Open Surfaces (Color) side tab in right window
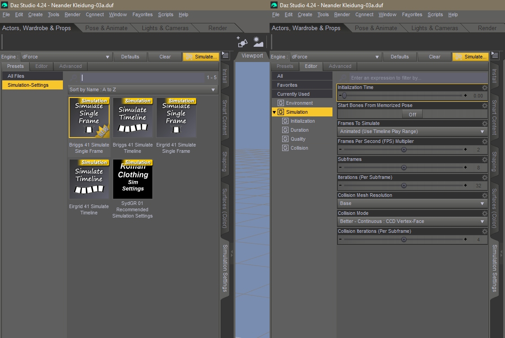Viewport: 505px width, 338px height. (x=494, y=208)
